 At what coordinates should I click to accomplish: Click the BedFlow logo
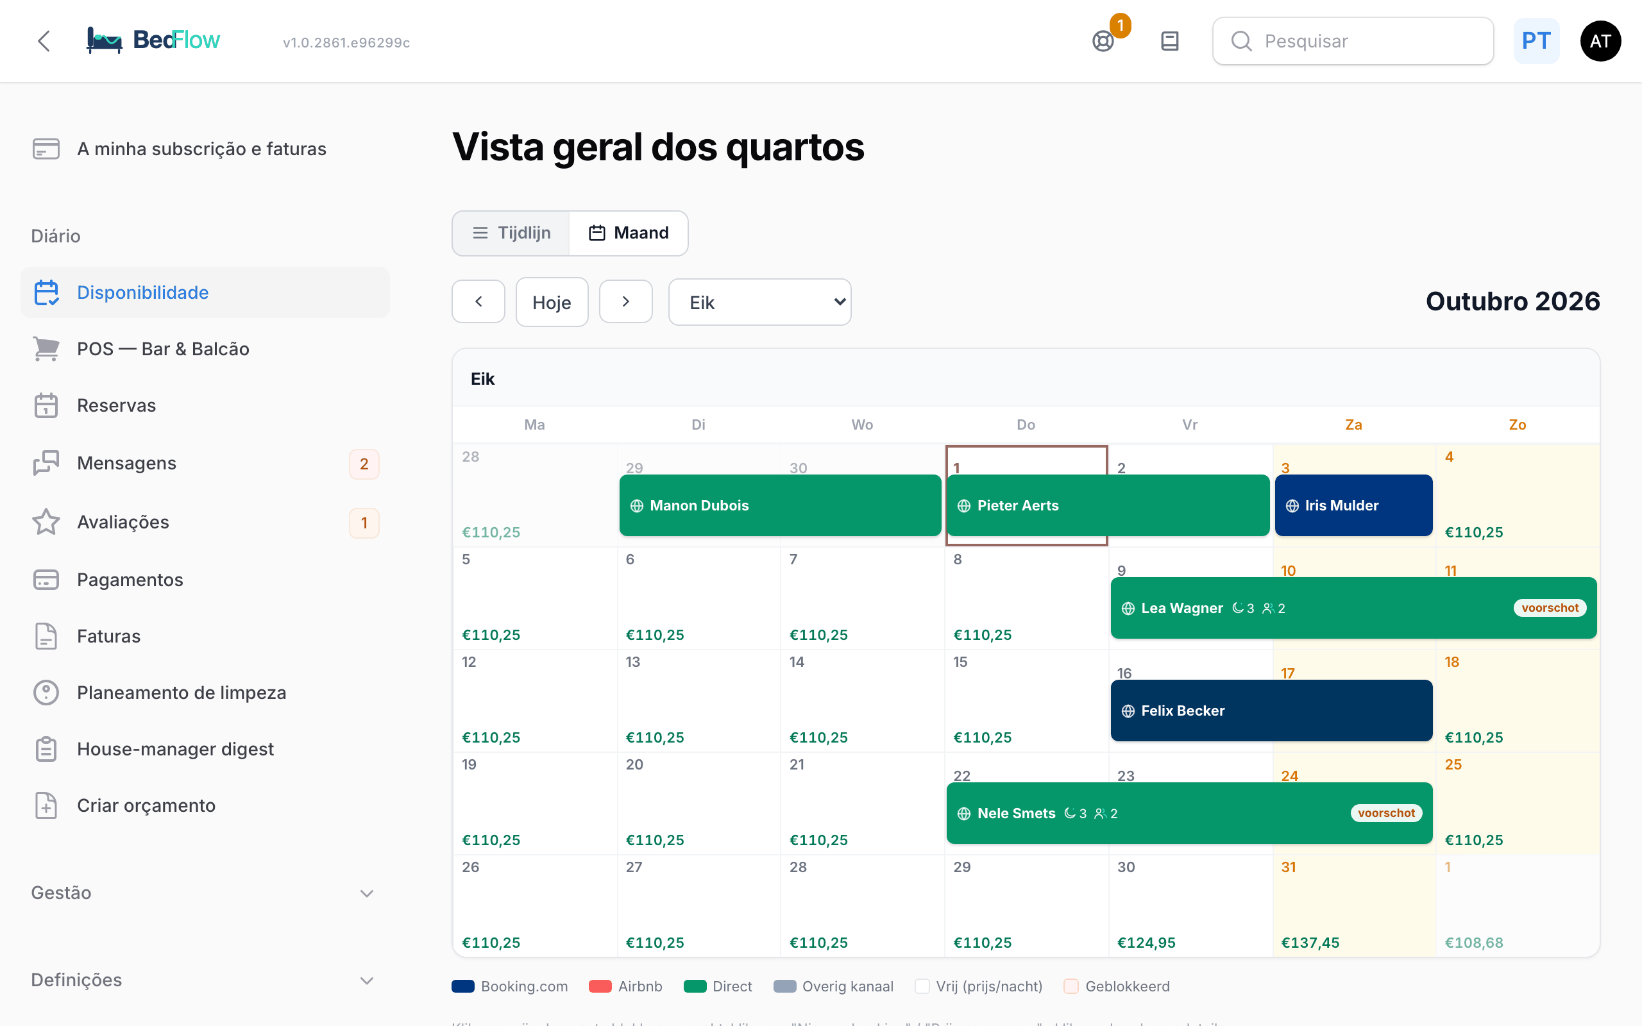tap(153, 40)
